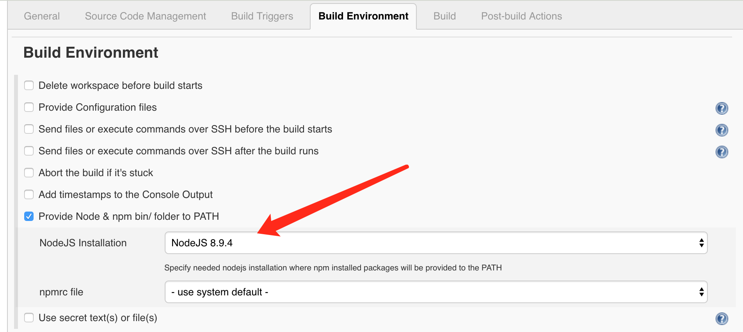Enable Delete workspace before build starts
Viewport: 743px width, 332px height.
pyautogui.click(x=29, y=85)
